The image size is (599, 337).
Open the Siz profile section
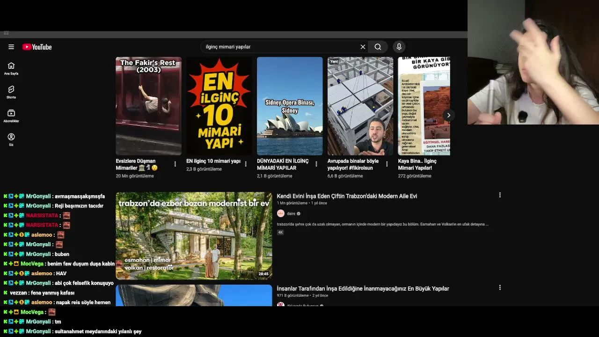[11, 139]
